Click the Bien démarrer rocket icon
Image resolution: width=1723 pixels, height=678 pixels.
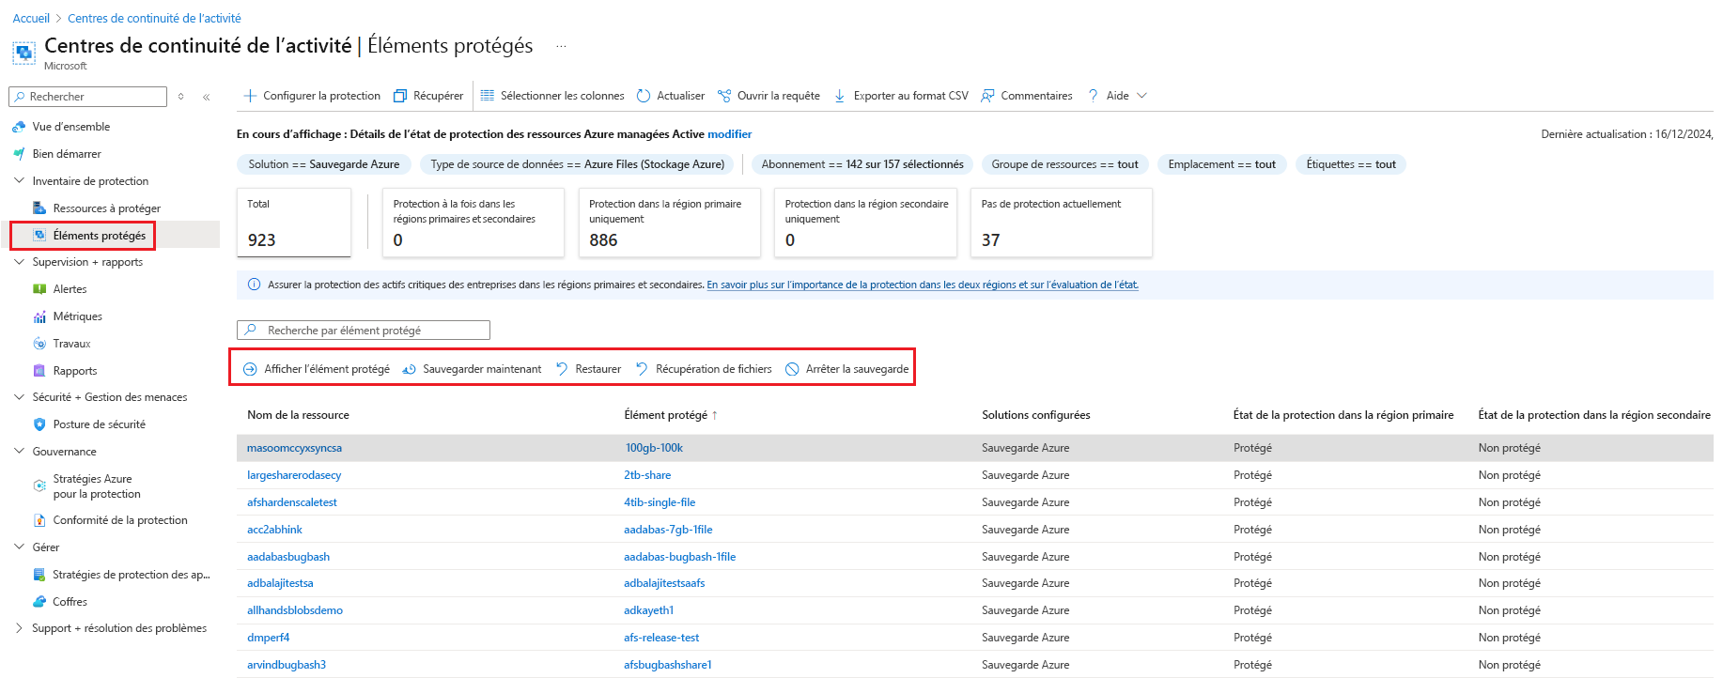coord(19,154)
